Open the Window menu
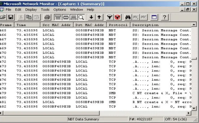Viewport: 199px width, 123px height. (x=76, y=10)
